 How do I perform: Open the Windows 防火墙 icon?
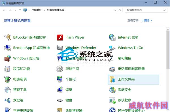7,58
